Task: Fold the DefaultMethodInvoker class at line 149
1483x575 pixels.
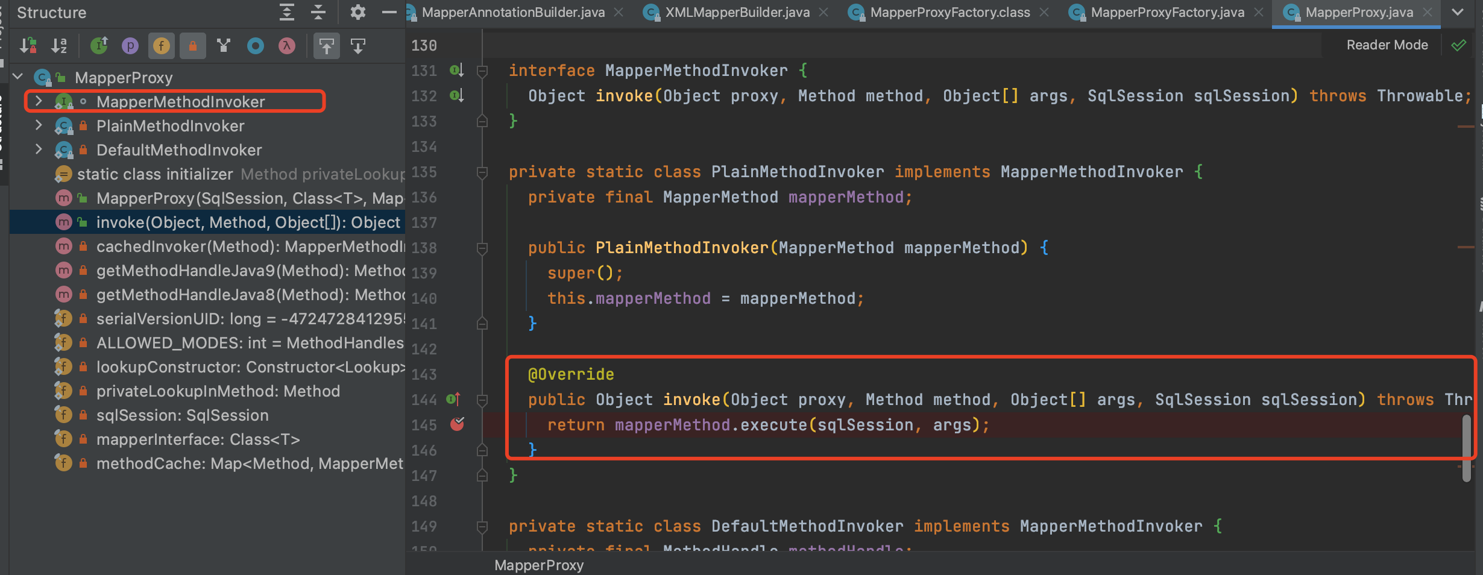Action: 482,527
